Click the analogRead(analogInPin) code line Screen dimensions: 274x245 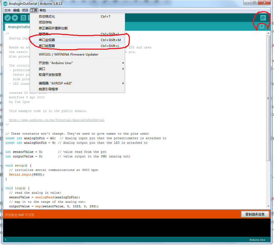pos(45,197)
